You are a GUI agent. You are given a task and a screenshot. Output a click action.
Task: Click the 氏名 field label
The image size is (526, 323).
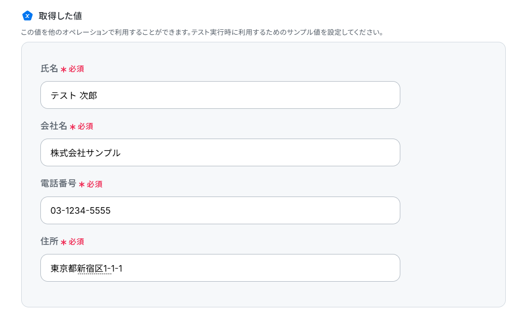tap(49, 69)
